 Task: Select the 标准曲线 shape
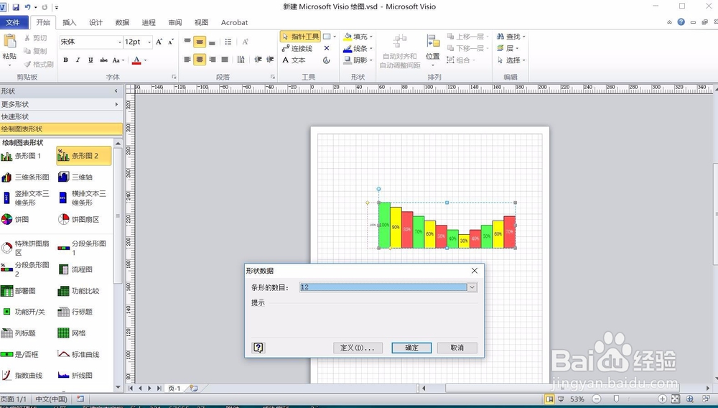coord(79,354)
